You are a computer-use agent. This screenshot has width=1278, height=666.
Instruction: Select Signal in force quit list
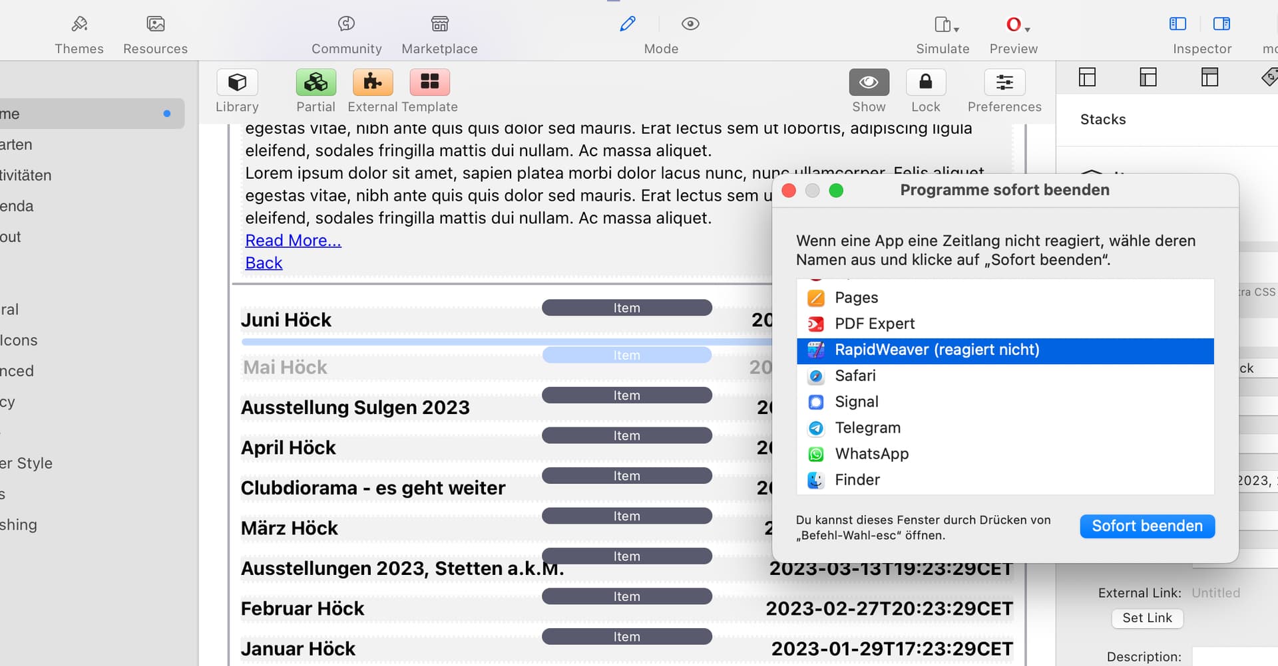click(x=1005, y=402)
